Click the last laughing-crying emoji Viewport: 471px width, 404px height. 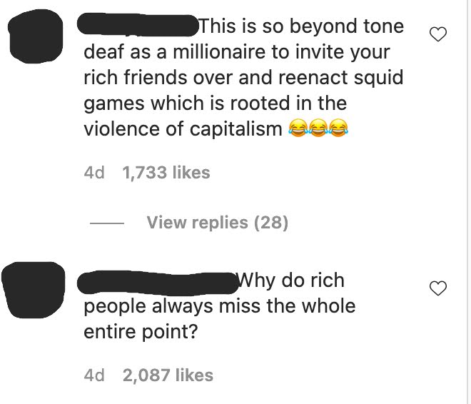click(x=338, y=128)
